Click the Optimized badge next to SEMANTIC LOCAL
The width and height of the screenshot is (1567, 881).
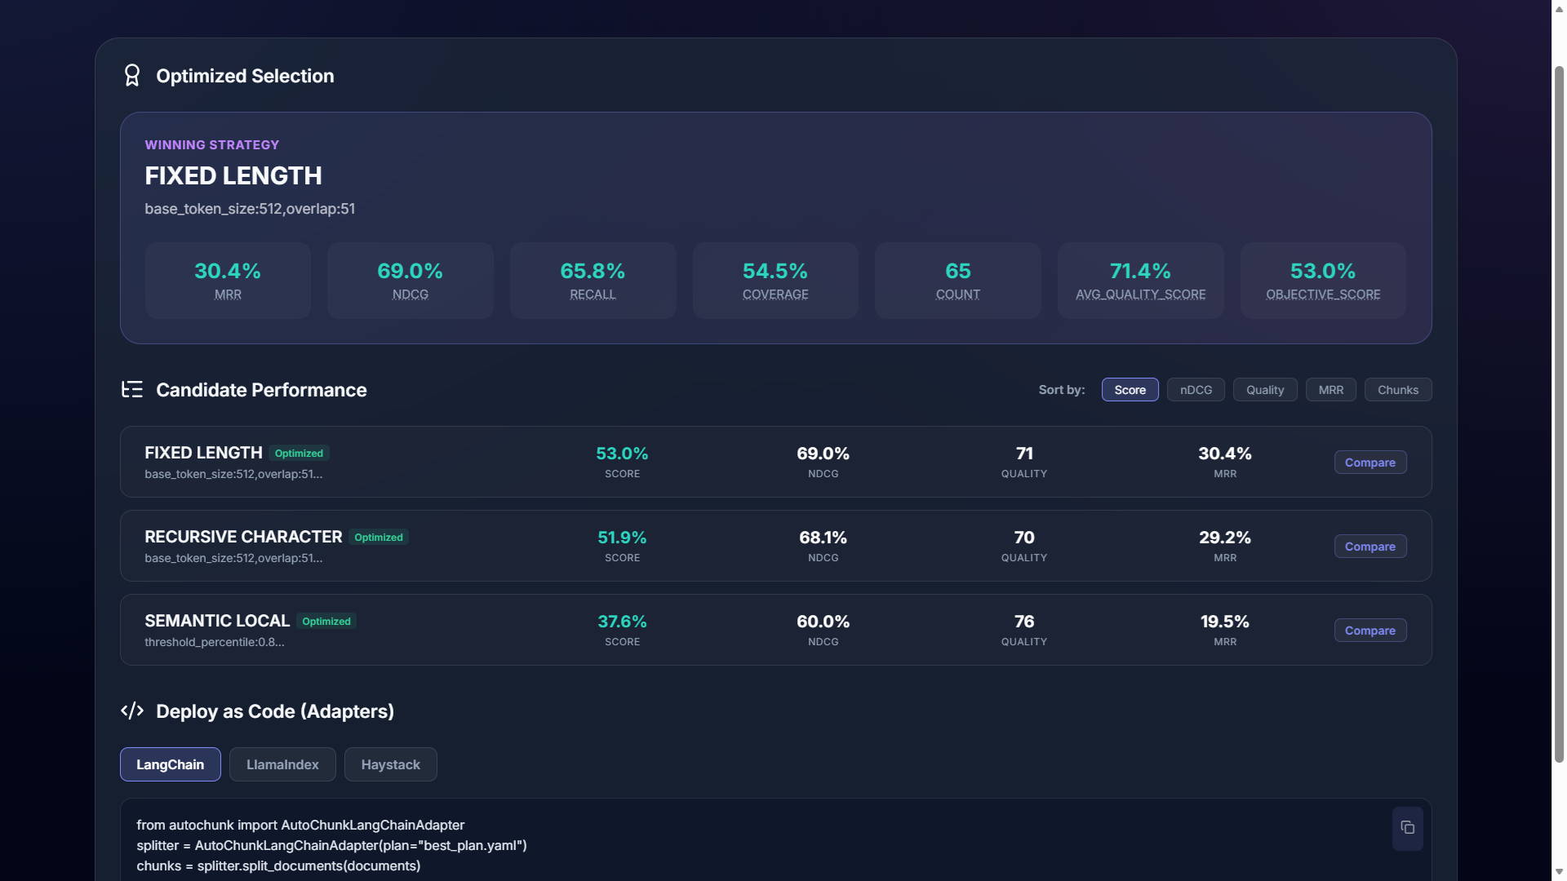[326, 622]
